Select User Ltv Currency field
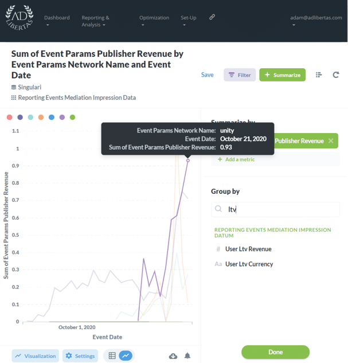The width and height of the screenshot is (348, 363). 249,264
